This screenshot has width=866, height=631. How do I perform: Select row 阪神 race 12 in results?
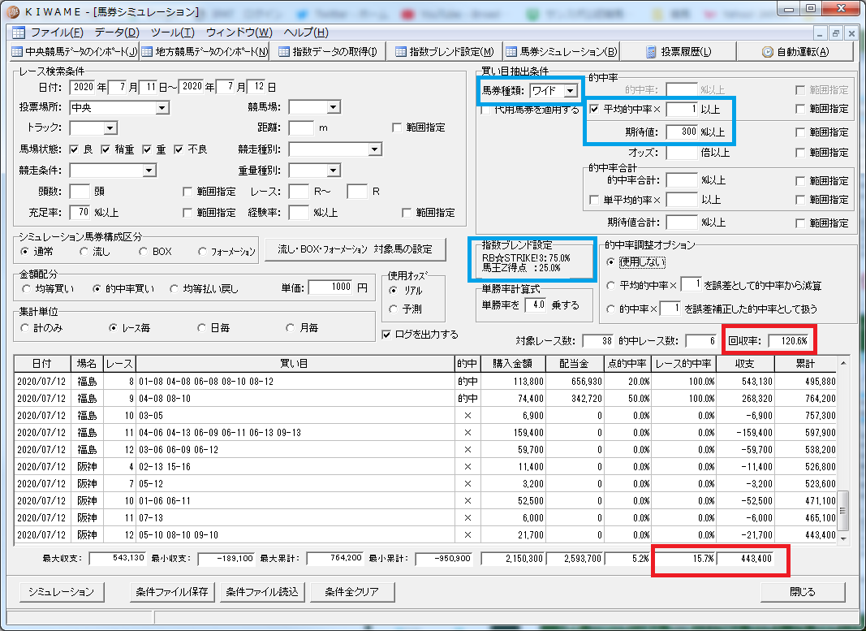(425, 535)
